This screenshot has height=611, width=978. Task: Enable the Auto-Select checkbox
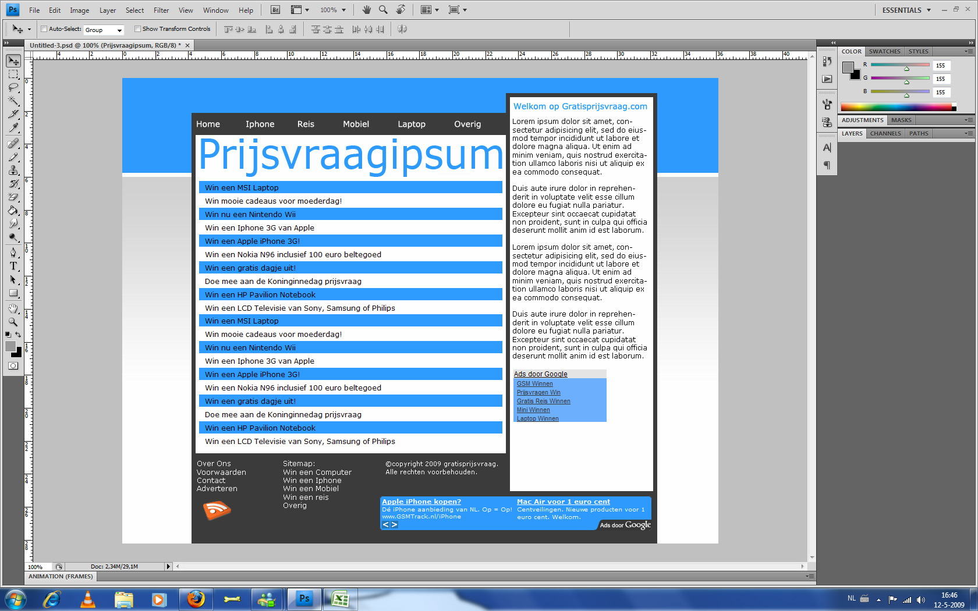tap(44, 29)
